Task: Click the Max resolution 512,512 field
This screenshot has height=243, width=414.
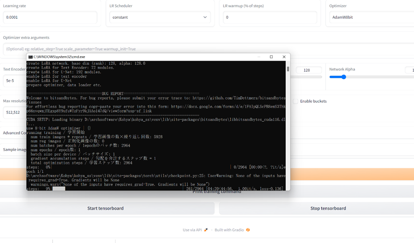Action: [15, 112]
